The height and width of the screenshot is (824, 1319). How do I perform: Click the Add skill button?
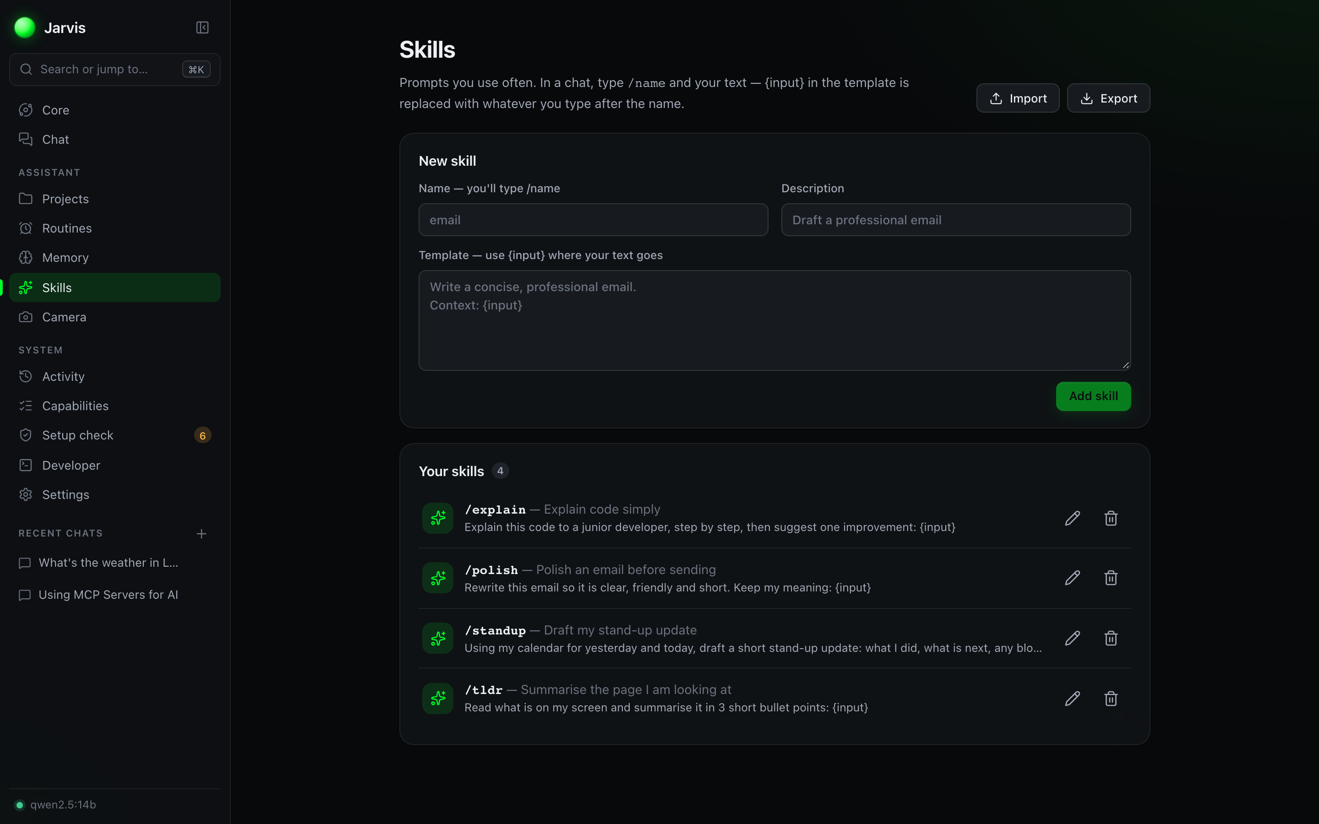[1093, 396]
